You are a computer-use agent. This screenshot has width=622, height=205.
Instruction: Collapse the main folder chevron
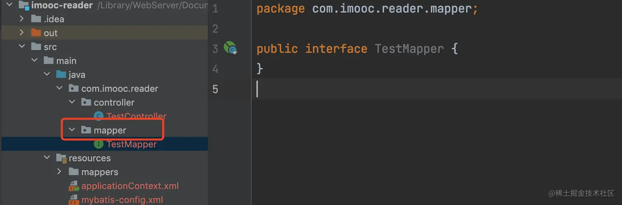tap(35, 61)
